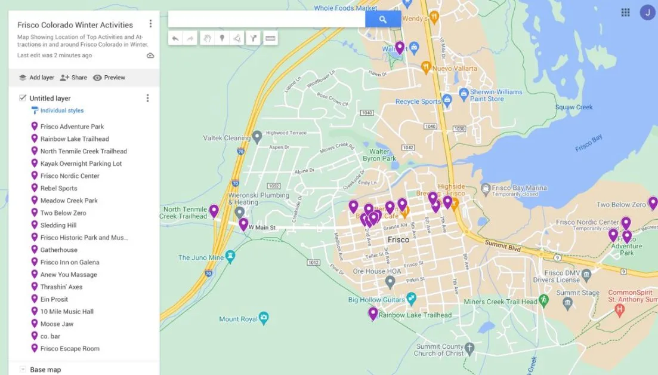Select the measure distances ruler tool
Viewport: 658px width, 375px height.
[270, 38]
